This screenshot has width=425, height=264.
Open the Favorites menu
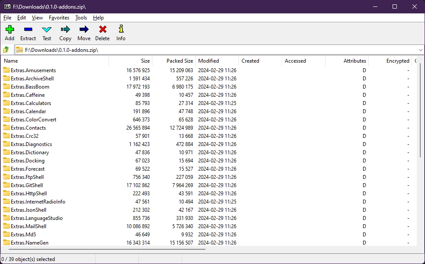(59, 18)
